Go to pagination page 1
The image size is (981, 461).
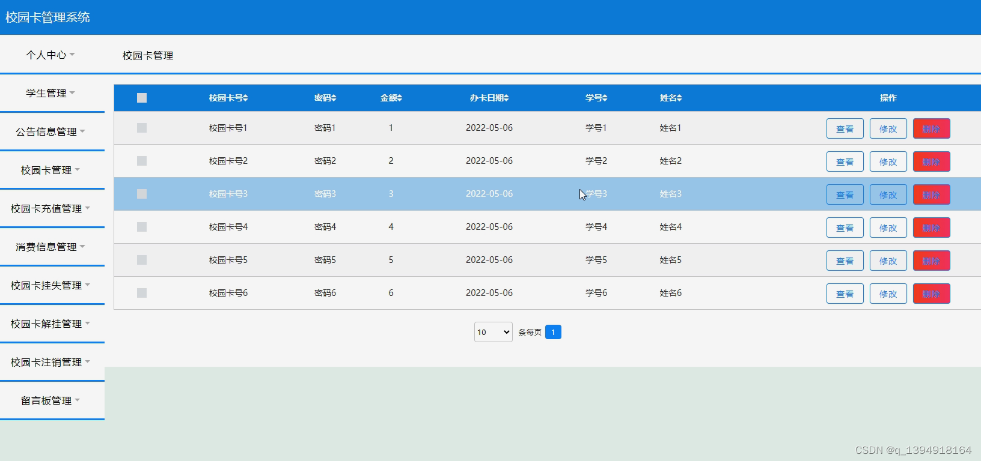click(553, 332)
